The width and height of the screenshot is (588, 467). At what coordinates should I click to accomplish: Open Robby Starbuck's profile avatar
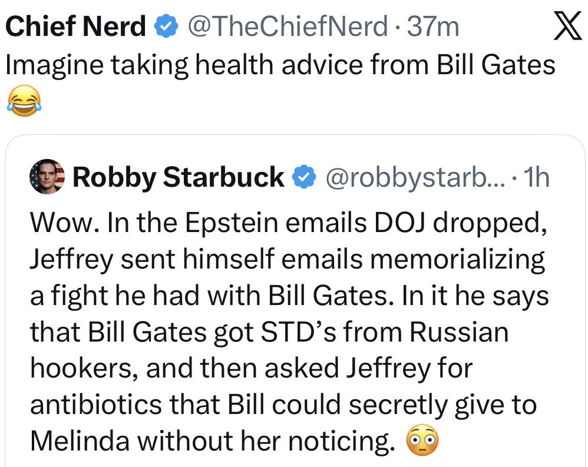pos(47,177)
